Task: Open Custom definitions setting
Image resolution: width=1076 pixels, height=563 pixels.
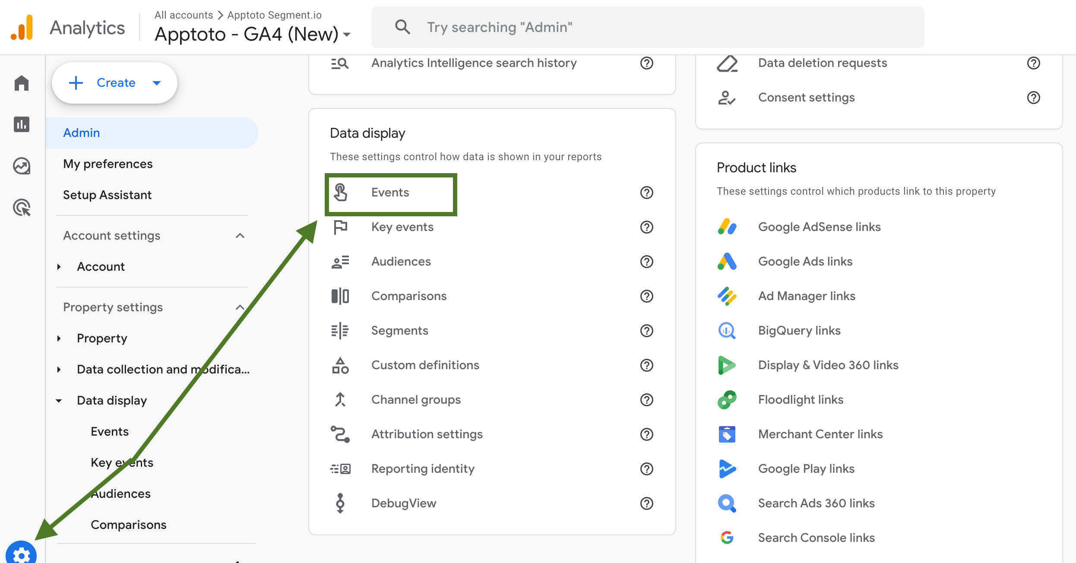Action: pyautogui.click(x=425, y=365)
